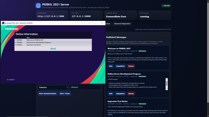Delete the Online Server Development Progress message

click(131, 94)
